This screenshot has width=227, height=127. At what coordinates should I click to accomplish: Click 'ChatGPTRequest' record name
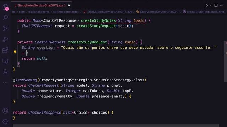(43, 85)
